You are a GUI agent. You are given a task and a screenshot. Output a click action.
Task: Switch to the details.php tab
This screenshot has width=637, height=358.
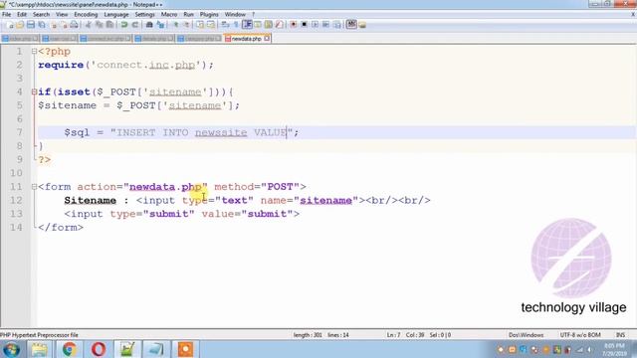pos(154,39)
